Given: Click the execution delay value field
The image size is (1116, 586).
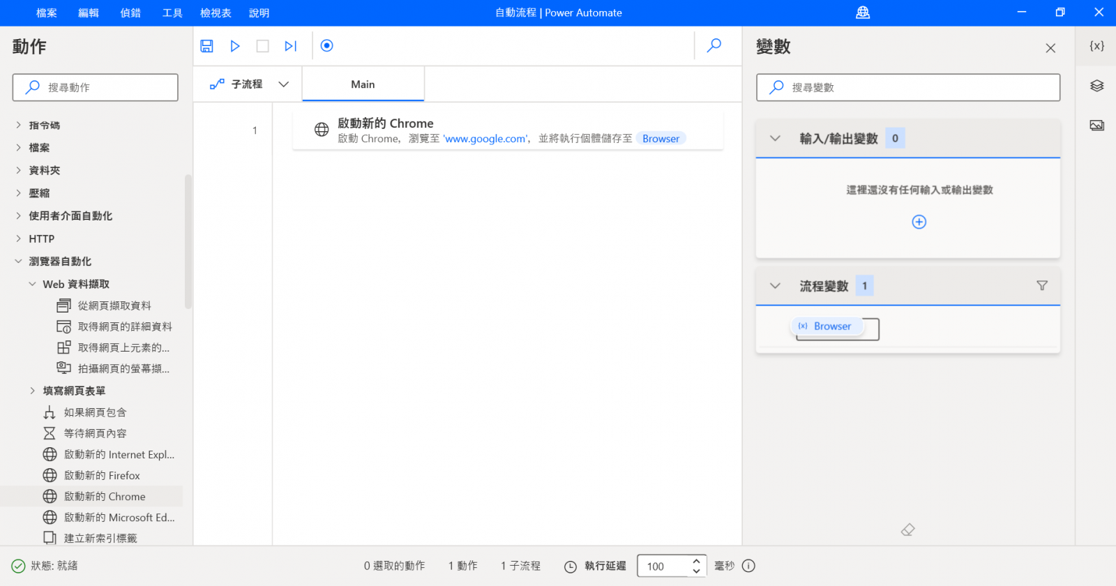Looking at the screenshot, I should point(663,566).
